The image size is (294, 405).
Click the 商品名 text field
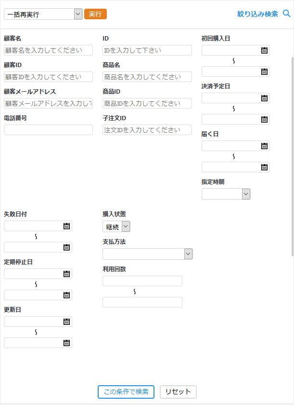[x=147, y=77]
